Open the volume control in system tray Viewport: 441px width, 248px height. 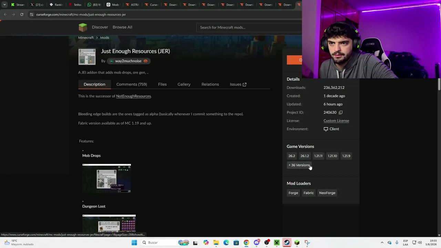[420, 242]
